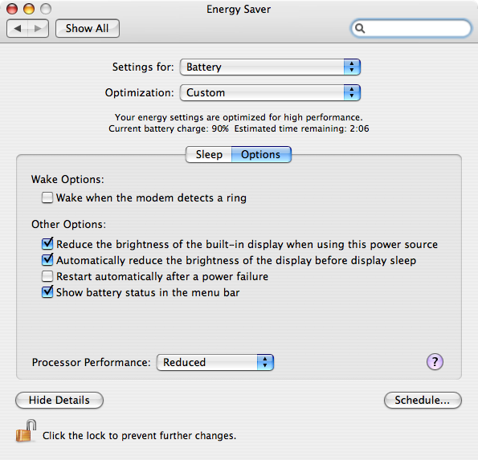Enable Restart automatically after a power failure
Viewport: 478px width, 460px height.
coord(47,276)
